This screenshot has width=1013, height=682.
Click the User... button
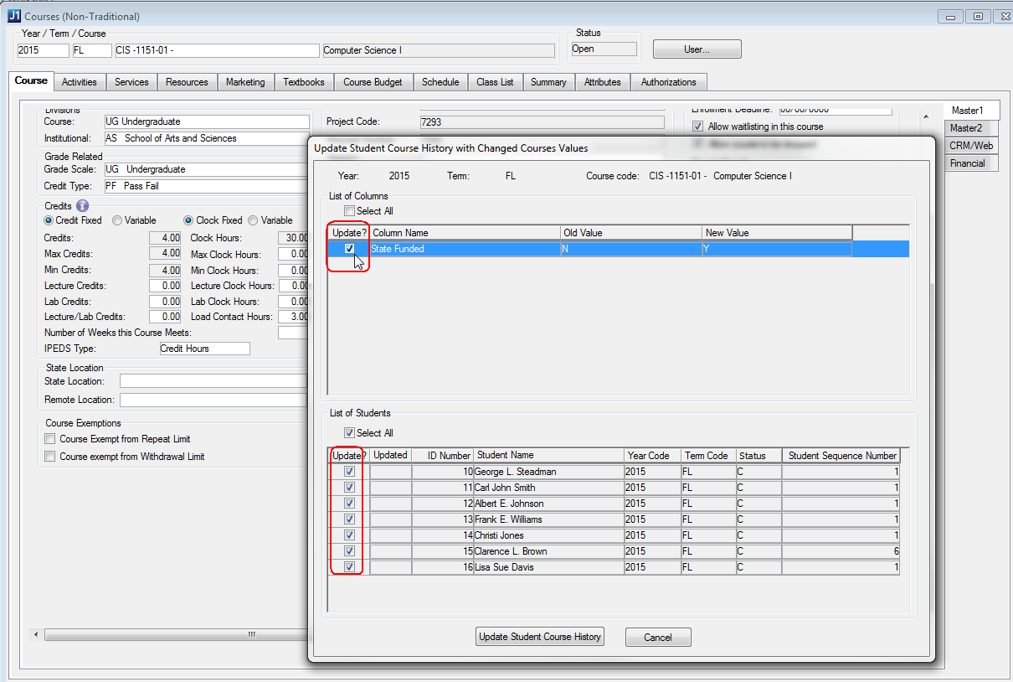point(697,49)
